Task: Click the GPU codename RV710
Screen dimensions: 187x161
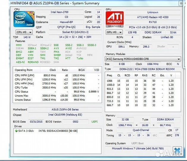Action: 153,22
